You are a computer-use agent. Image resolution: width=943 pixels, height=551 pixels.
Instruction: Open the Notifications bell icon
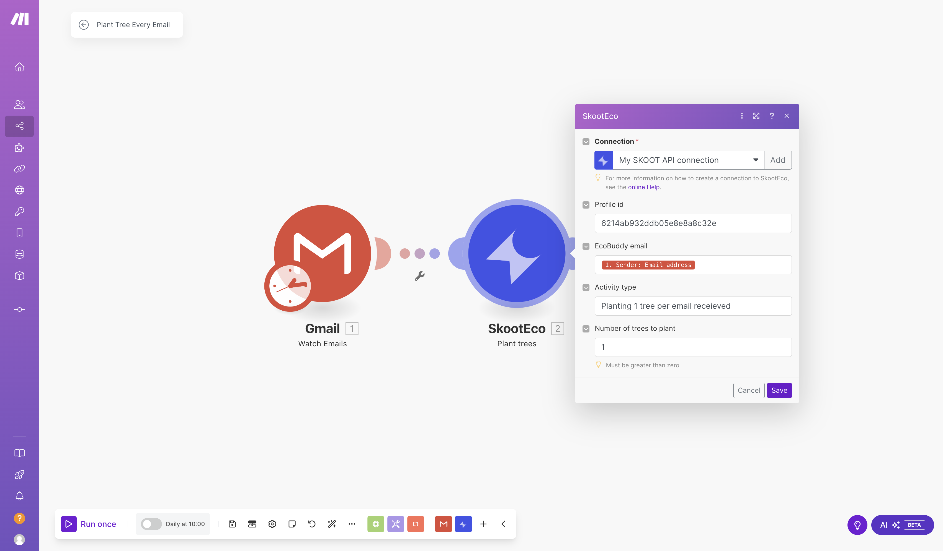point(19,496)
